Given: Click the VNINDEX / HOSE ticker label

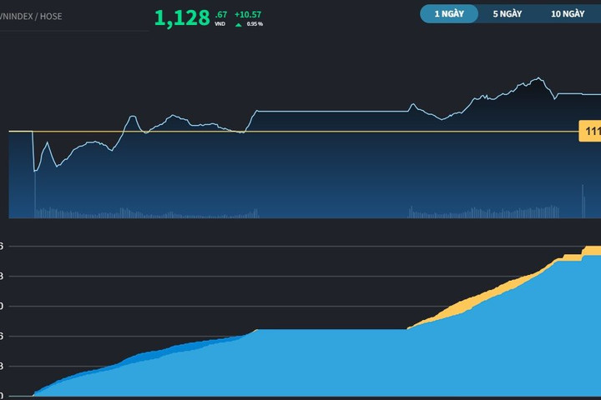Looking at the screenshot, I should pyautogui.click(x=31, y=17).
